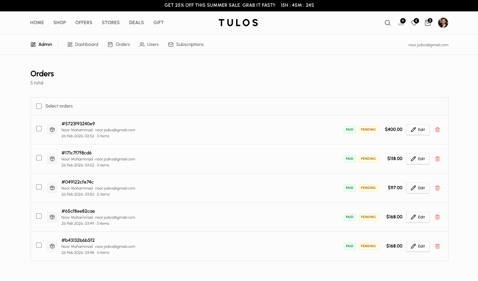Check the Select orders checkbox
This screenshot has width=478, height=281.
click(x=39, y=106)
